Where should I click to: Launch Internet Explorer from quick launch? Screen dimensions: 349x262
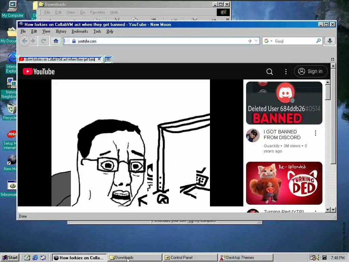click(35, 258)
